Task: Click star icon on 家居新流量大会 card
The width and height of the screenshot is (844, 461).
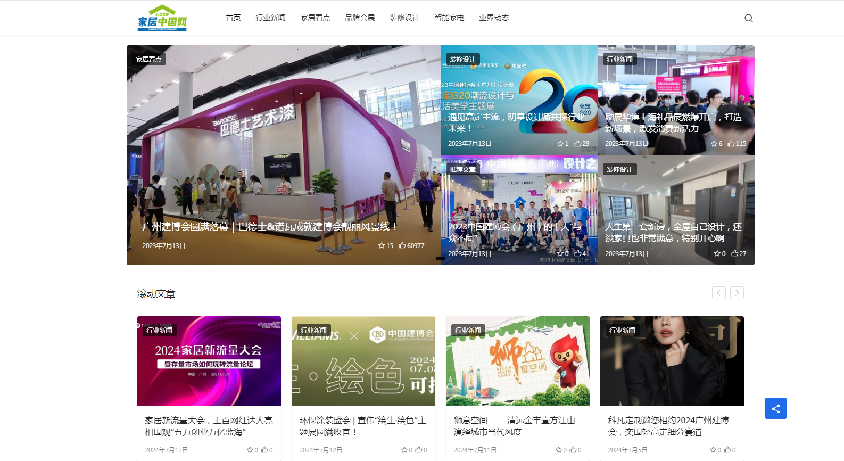Action: 250,450
